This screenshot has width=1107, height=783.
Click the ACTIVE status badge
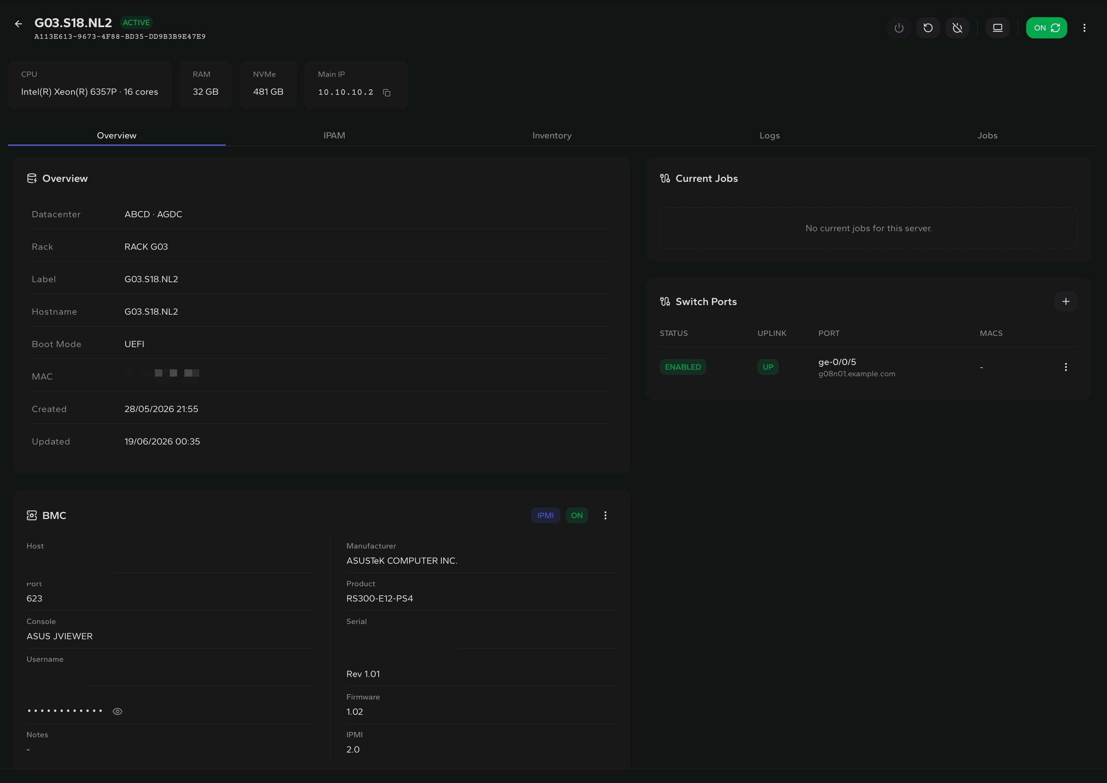(136, 22)
